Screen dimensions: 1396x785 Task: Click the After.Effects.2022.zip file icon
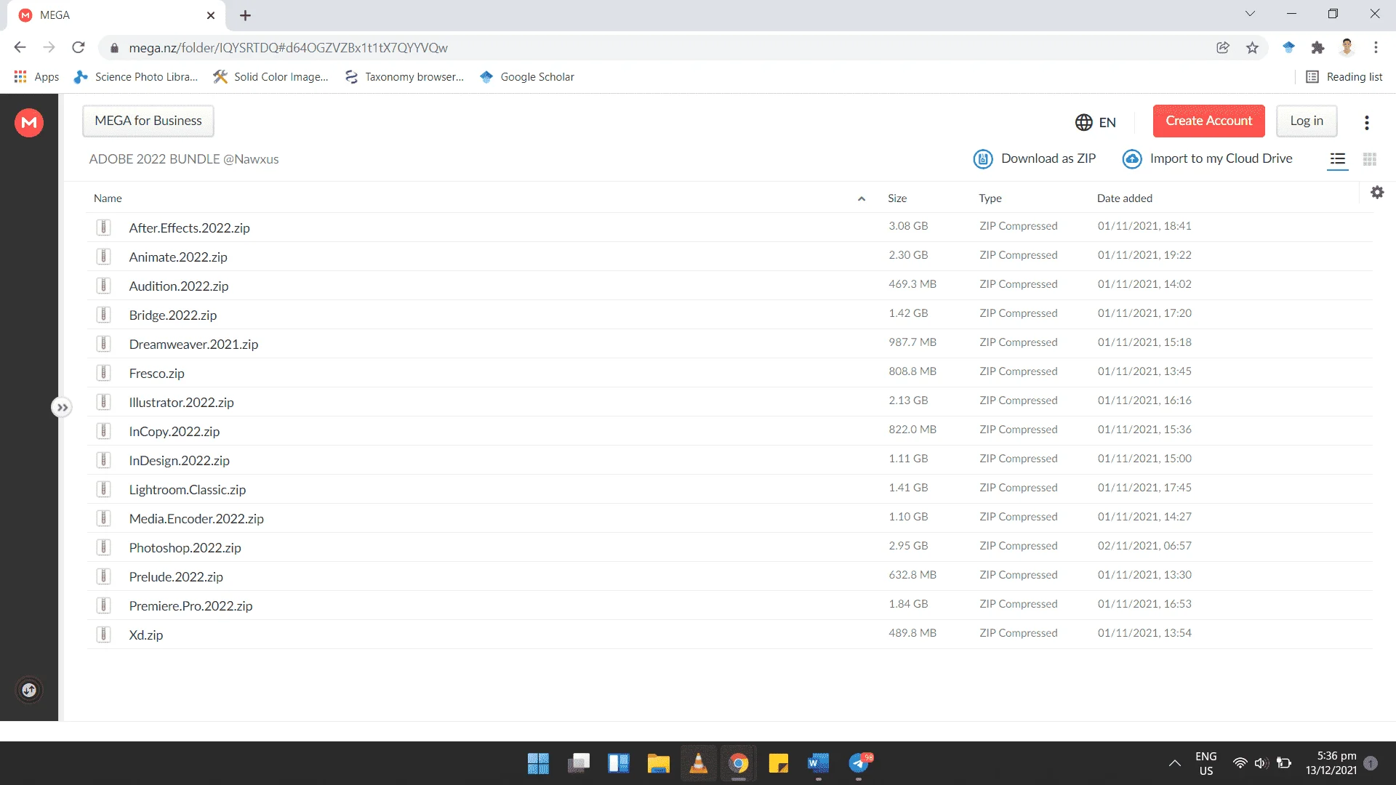[104, 228]
